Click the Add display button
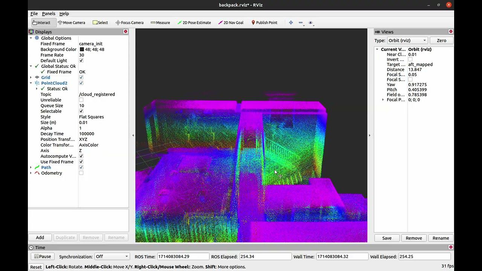 [x=40, y=238]
